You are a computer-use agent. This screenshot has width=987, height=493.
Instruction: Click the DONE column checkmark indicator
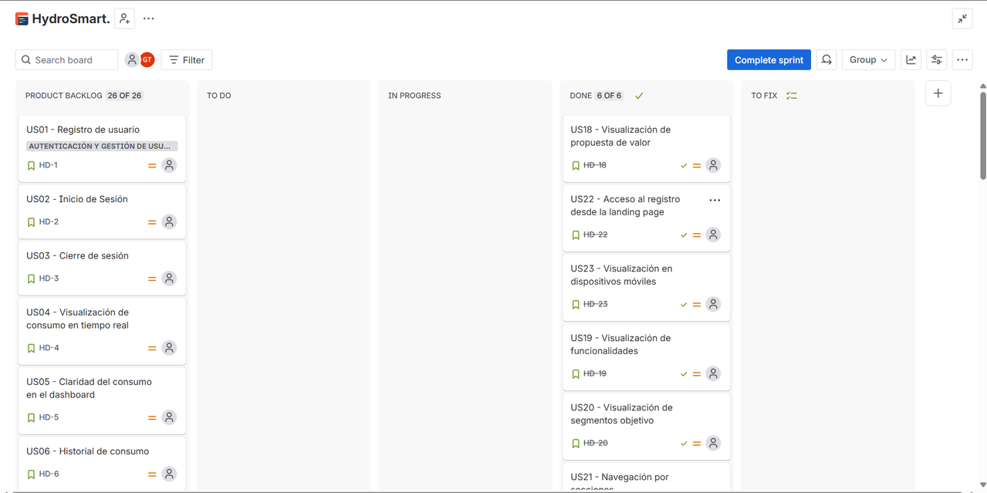click(x=639, y=96)
